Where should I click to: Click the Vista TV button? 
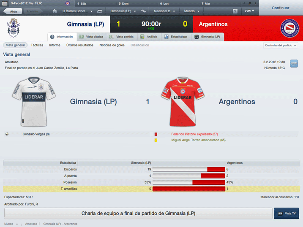(x=287, y=213)
